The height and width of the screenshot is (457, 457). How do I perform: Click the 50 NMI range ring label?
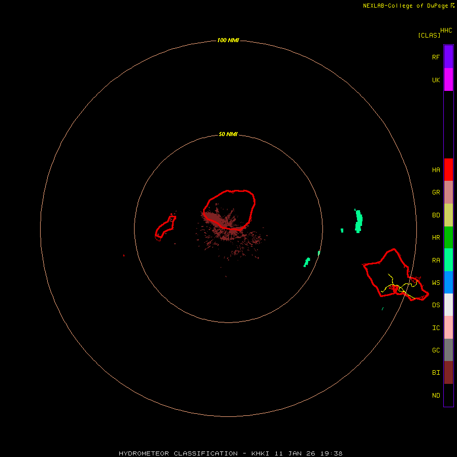coord(228,134)
